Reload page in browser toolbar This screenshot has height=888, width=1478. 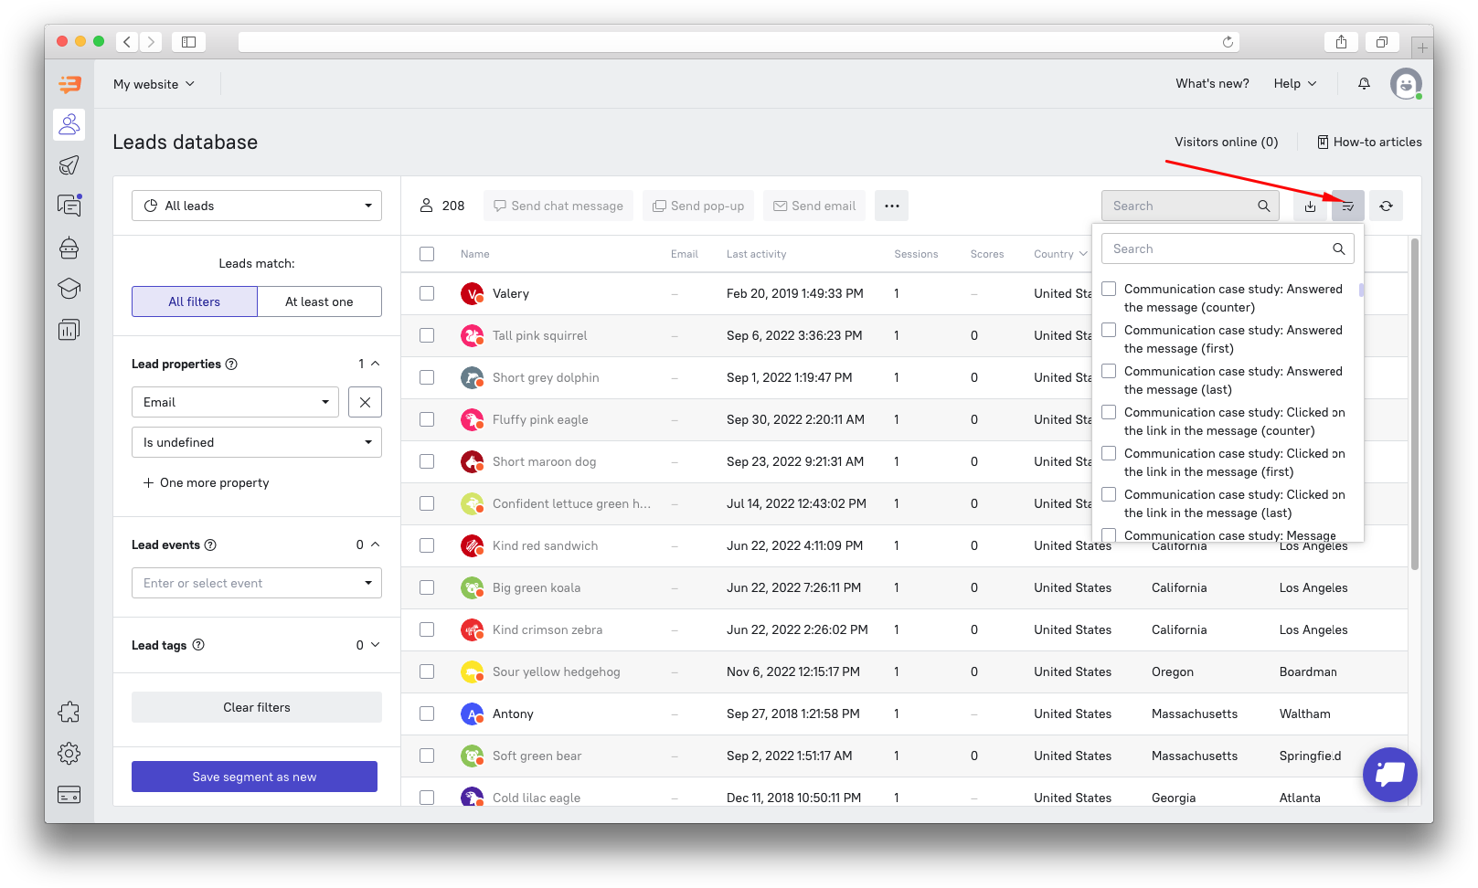point(1228,42)
